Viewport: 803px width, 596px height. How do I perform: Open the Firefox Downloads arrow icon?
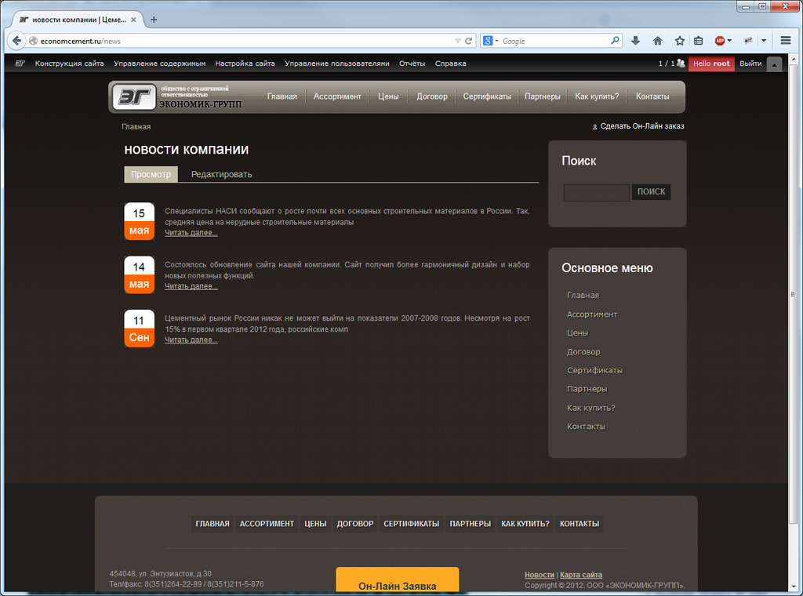pos(635,41)
